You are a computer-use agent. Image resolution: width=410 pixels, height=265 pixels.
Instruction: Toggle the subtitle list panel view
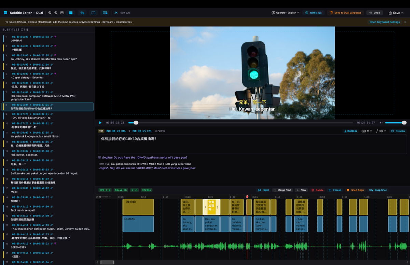[x=71, y=13]
